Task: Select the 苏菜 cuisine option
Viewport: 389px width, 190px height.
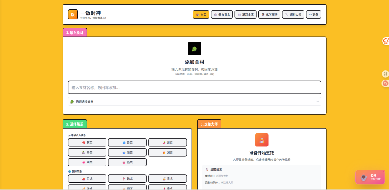Action: (87, 143)
